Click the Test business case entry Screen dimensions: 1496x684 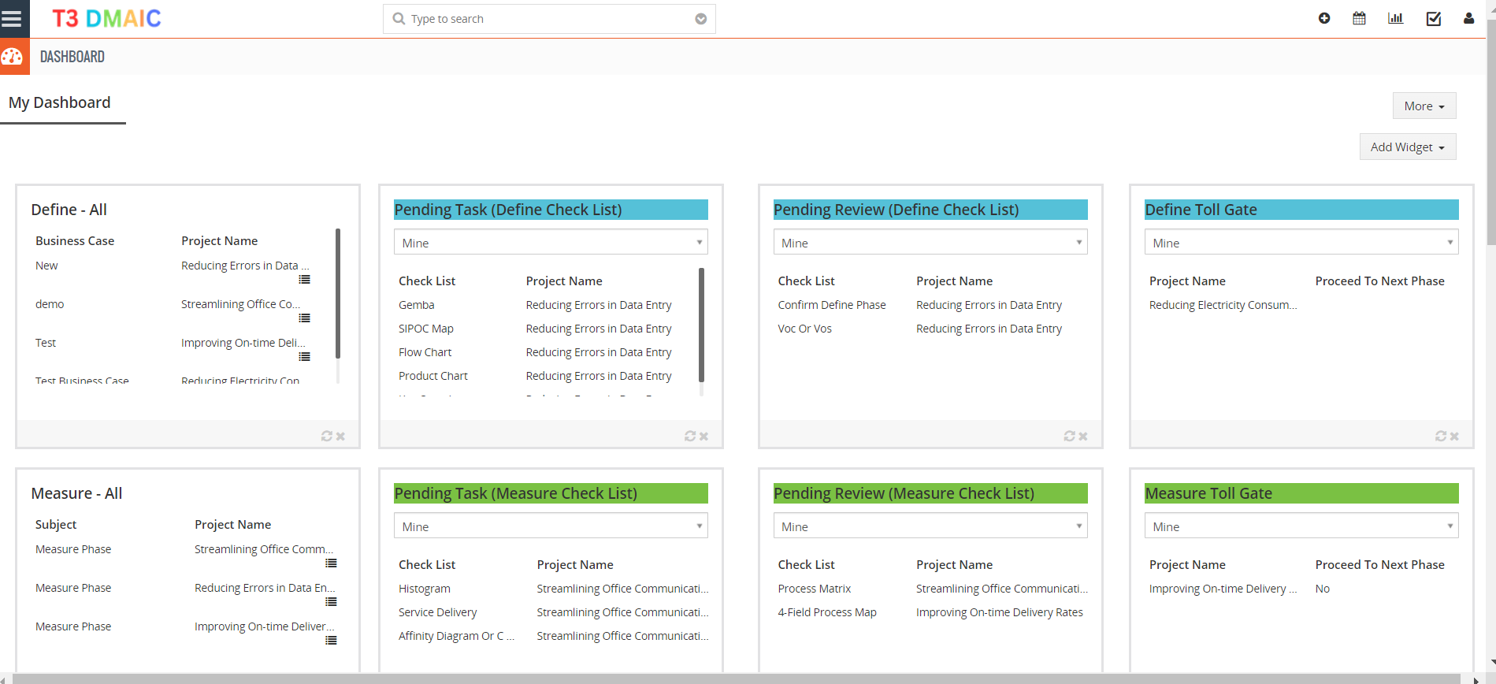tap(46, 343)
